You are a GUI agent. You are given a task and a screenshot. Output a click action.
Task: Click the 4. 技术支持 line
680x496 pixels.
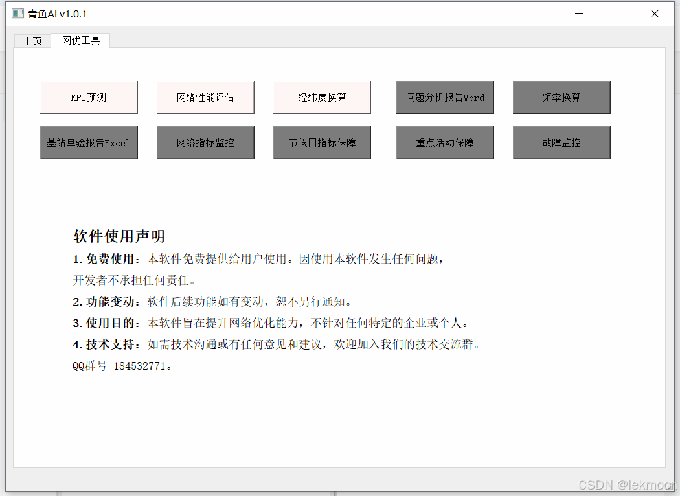[x=277, y=344]
